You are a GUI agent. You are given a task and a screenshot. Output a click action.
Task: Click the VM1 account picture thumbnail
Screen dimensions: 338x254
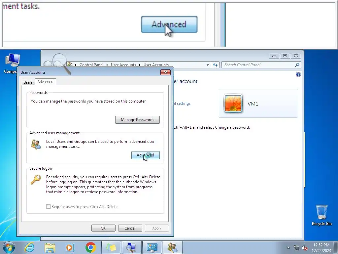[233, 103]
